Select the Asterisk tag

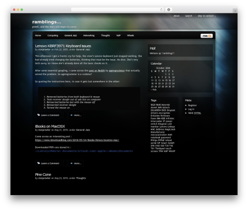(x=165, y=105)
